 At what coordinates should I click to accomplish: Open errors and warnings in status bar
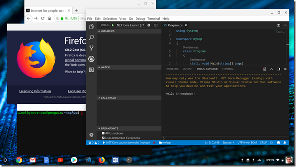pyautogui.click(x=94, y=143)
